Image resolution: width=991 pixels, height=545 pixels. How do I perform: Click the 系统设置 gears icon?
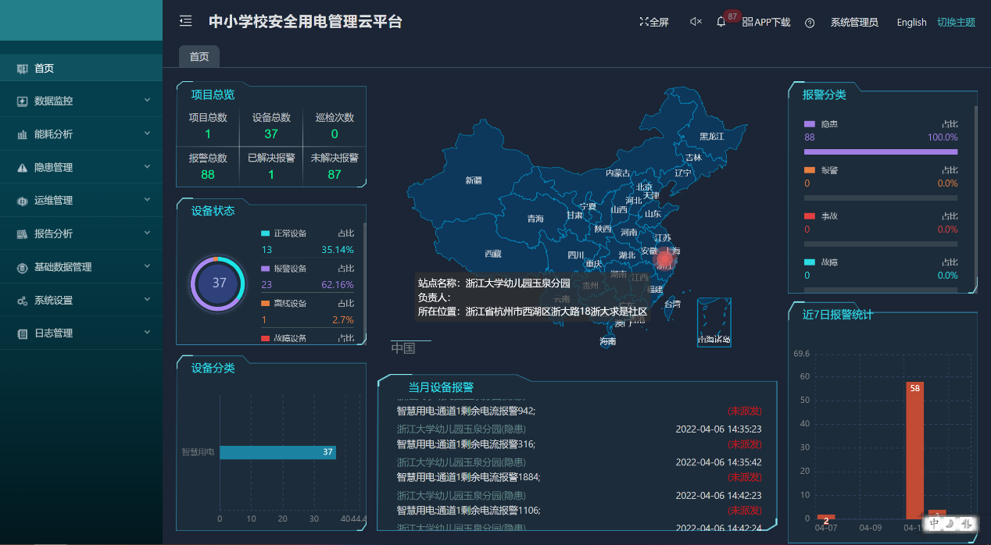pyautogui.click(x=22, y=301)
